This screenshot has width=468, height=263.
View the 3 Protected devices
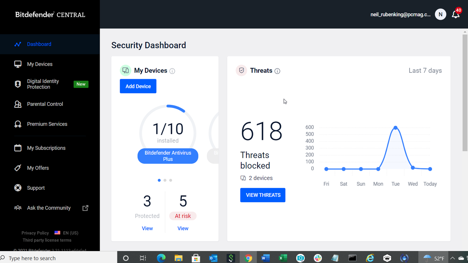(147, 229)
